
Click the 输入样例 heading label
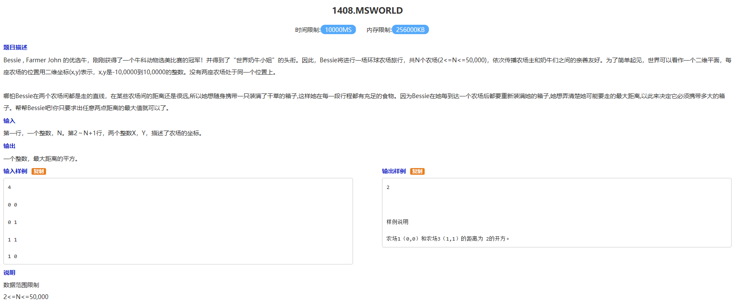click(x=15, y=171)
